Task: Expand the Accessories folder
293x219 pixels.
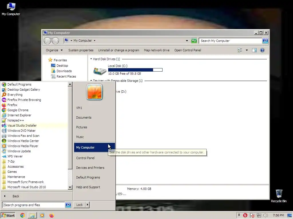Action: (13, 167)
